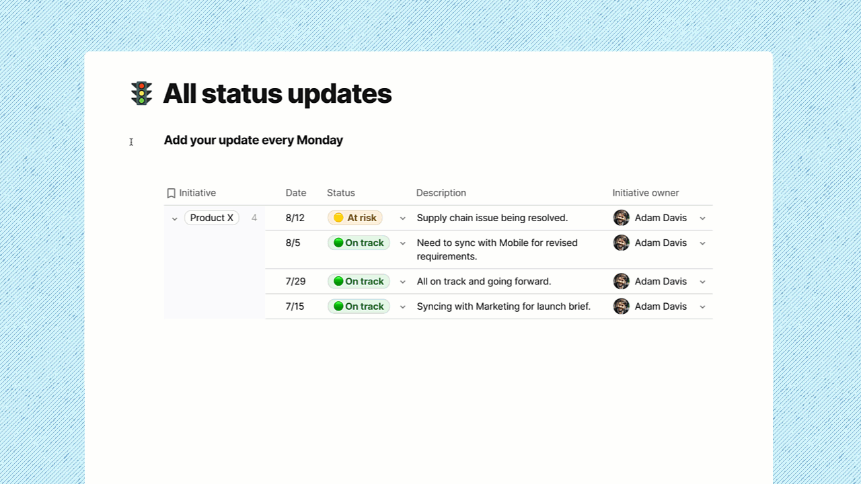The image size is (861, 484).
Task: Open owner dropdown for the 7/15 row
Action: click(702, 307)
